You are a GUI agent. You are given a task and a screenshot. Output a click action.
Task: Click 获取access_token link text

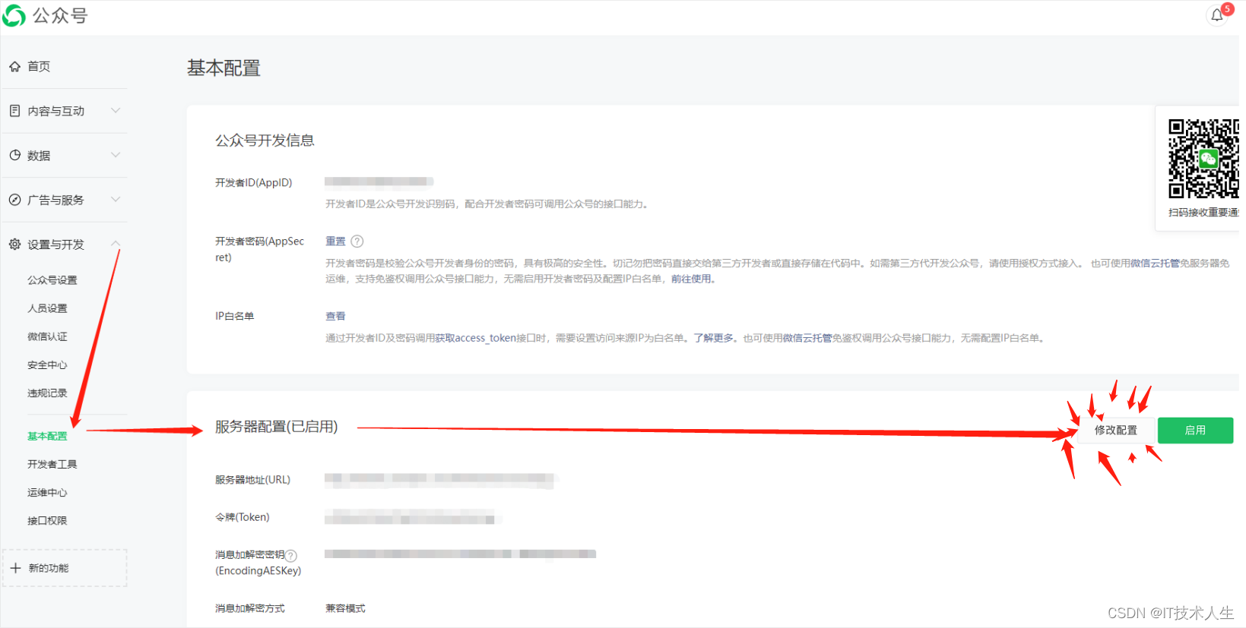pyautogui.click(x=476, y=338)
